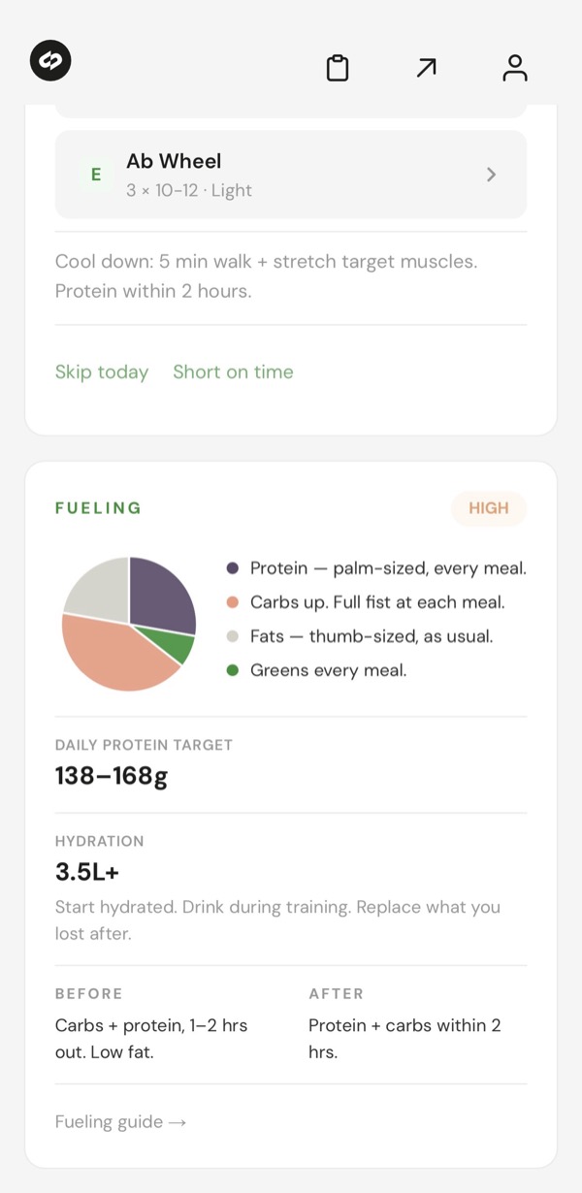Tap the 3.5L+ hydration value
Screen dimensions: 582x1193
86,872
